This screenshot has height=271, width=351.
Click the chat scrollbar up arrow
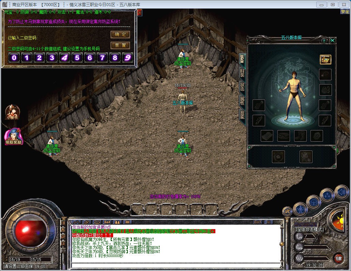(282, 227)
